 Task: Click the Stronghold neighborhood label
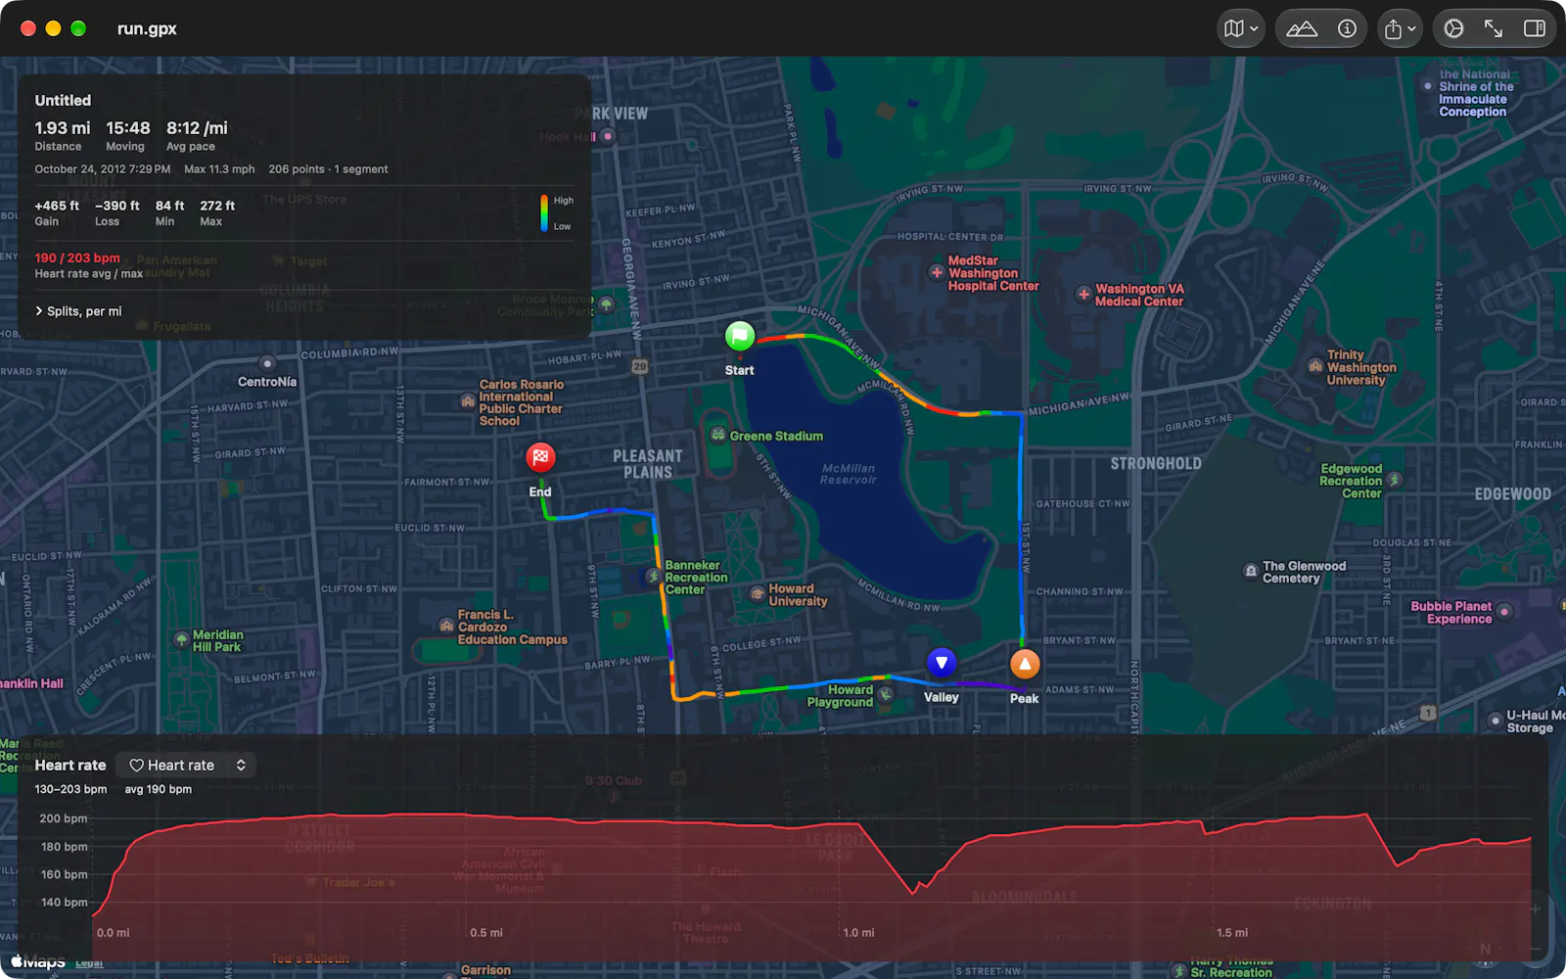click(x=1156, y=463)
